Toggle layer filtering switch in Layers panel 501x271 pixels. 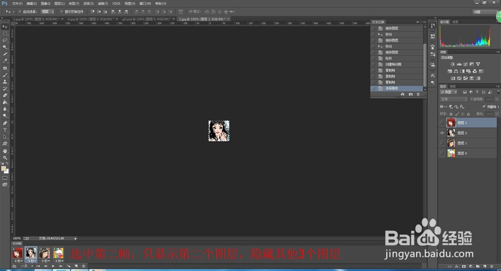(x=498, y=92)
